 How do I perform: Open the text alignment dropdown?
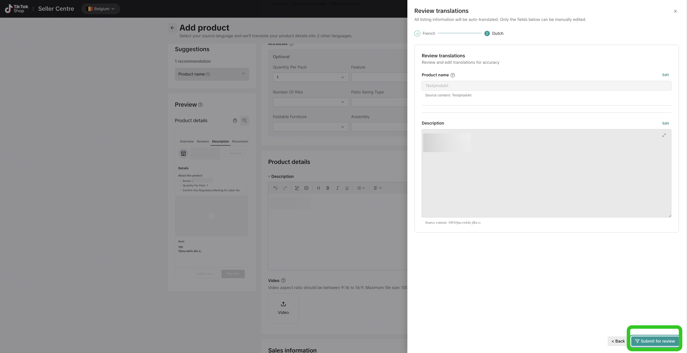tap(378, 188)
